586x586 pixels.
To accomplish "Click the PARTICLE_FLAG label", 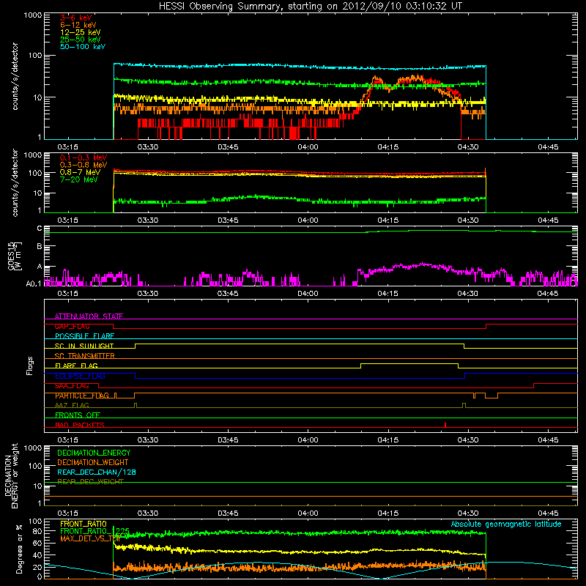I will click(x=82, y=396).
